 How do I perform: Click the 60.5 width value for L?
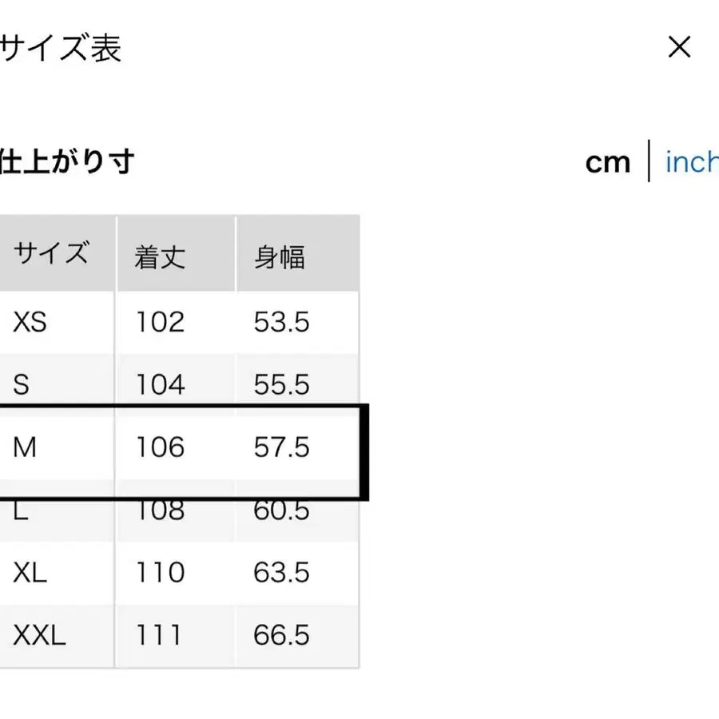280,510
